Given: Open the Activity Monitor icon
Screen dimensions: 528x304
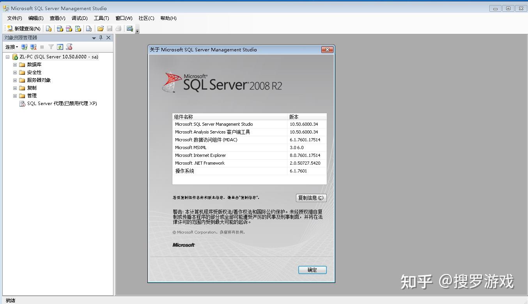Looking at the screenshot, I should 130,28.
